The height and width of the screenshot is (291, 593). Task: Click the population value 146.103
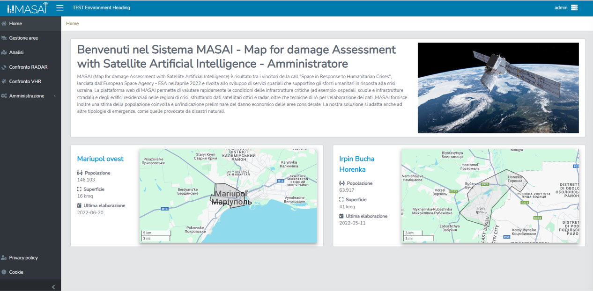click(86, 180)
